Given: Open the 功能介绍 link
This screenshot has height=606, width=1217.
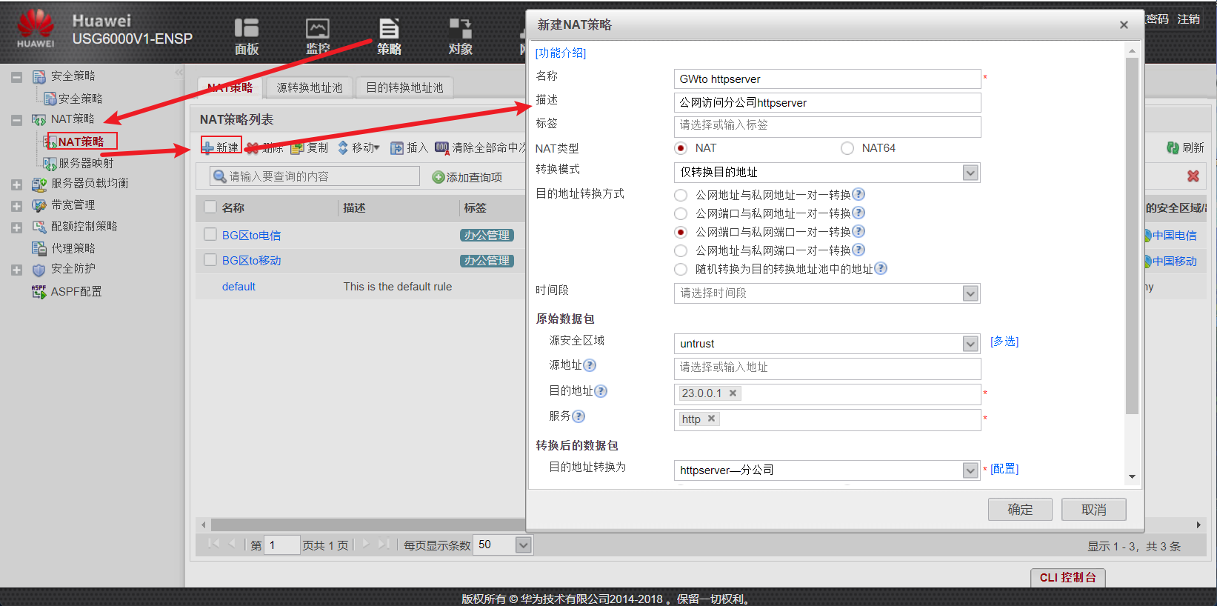Looking at the screenshot, I should tap(561, 53).
